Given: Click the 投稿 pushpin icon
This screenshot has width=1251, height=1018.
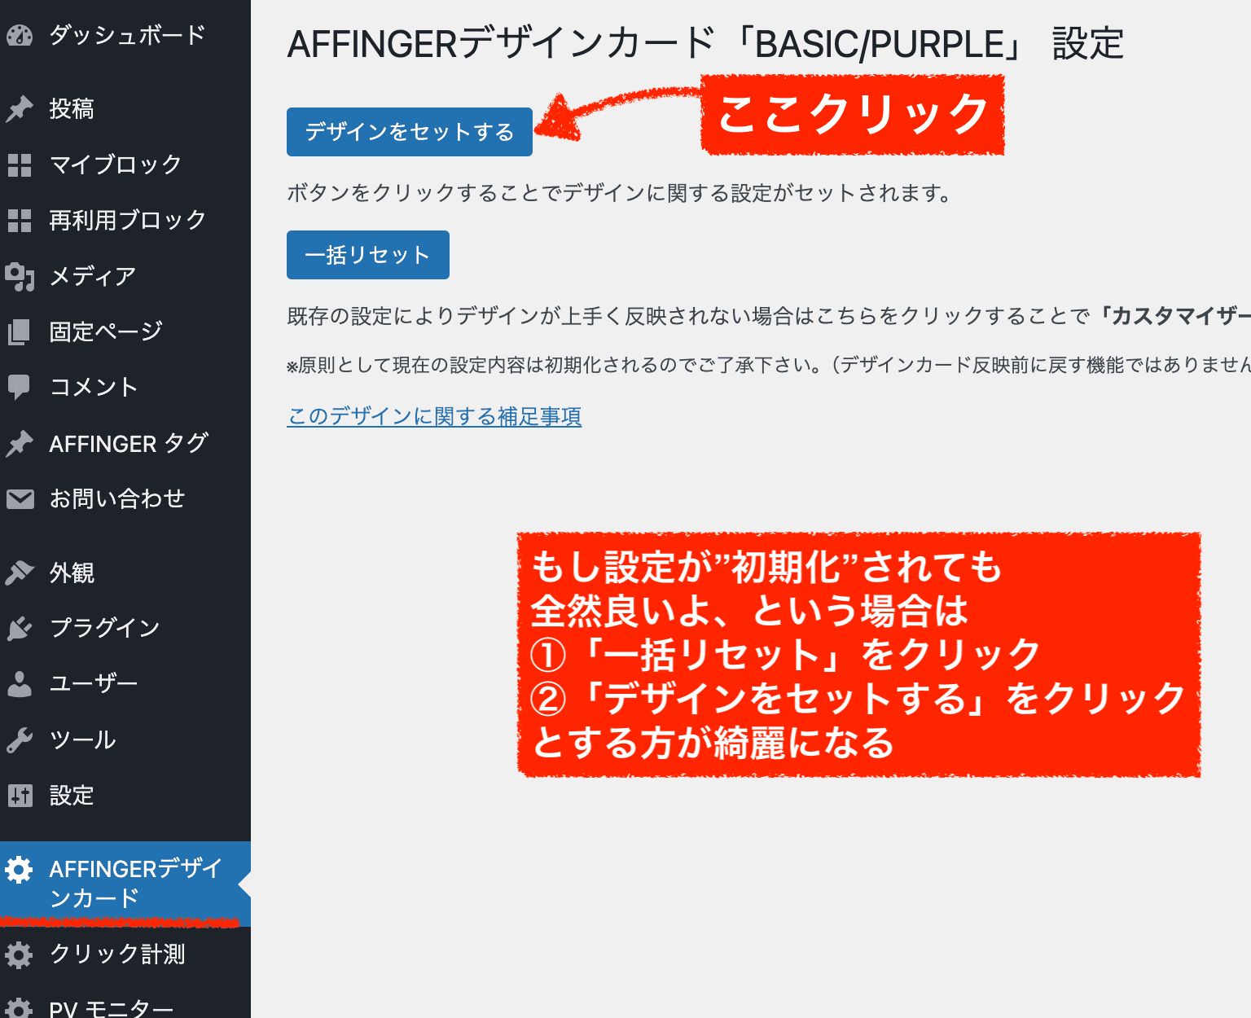Looking at the screenshot, I should [20, 108].
